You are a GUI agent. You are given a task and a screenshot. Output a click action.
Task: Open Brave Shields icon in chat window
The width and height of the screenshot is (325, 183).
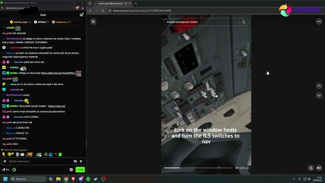pos(77,8)
